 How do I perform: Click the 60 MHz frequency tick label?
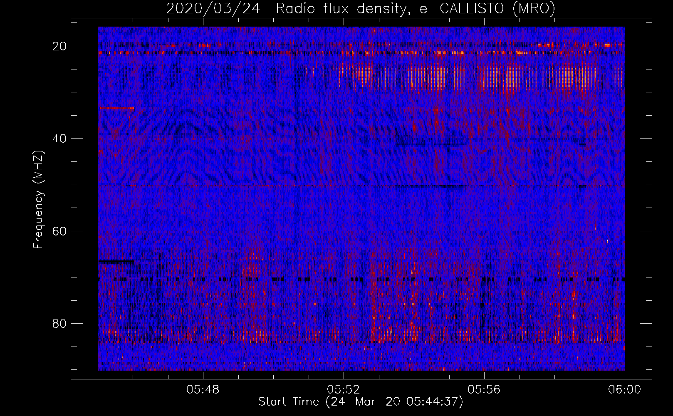pos(60,231)
